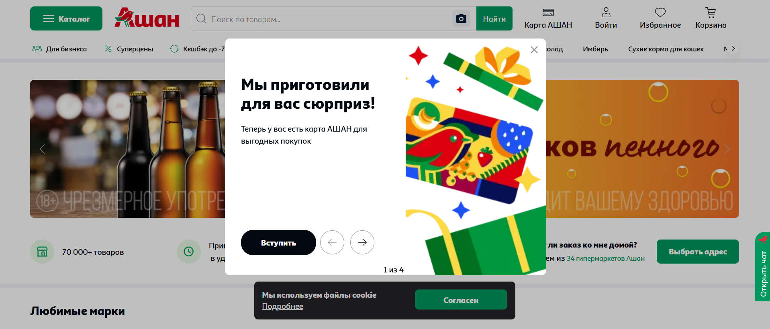The image size is (770, 329).
Task: Click the camera image search icon
Action: 461,18
